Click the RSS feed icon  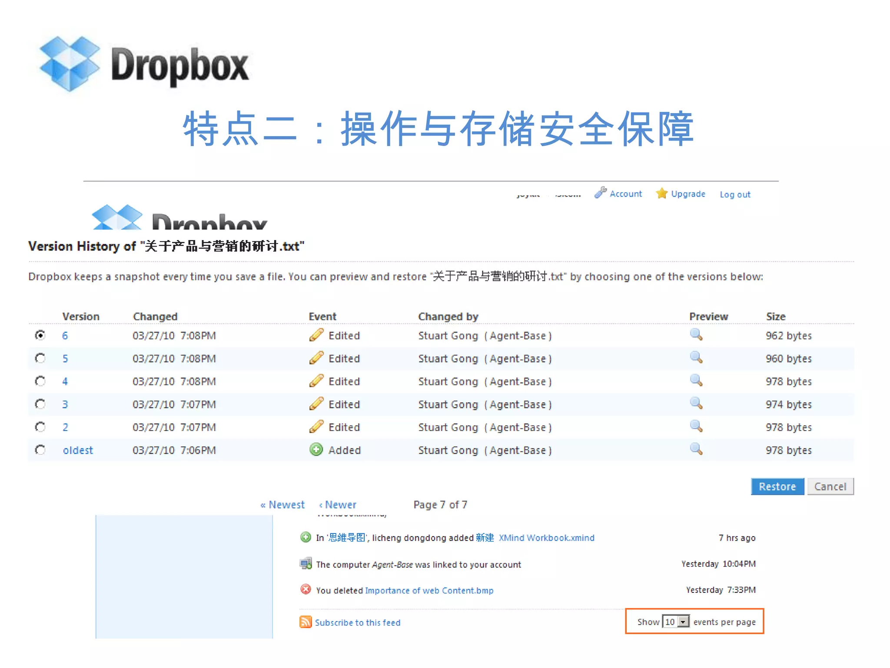click(306, 622)
